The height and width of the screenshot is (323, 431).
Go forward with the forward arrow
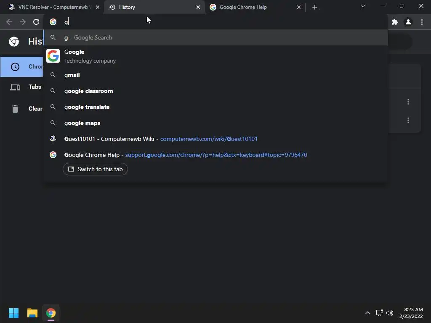click(x=23, y=22)
